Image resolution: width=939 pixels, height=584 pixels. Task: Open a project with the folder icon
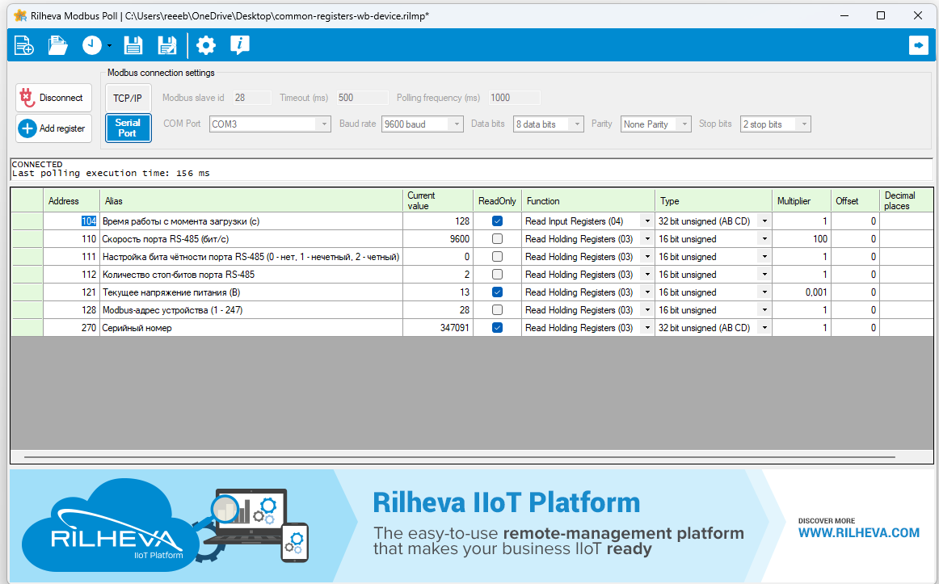pos(57,45)
